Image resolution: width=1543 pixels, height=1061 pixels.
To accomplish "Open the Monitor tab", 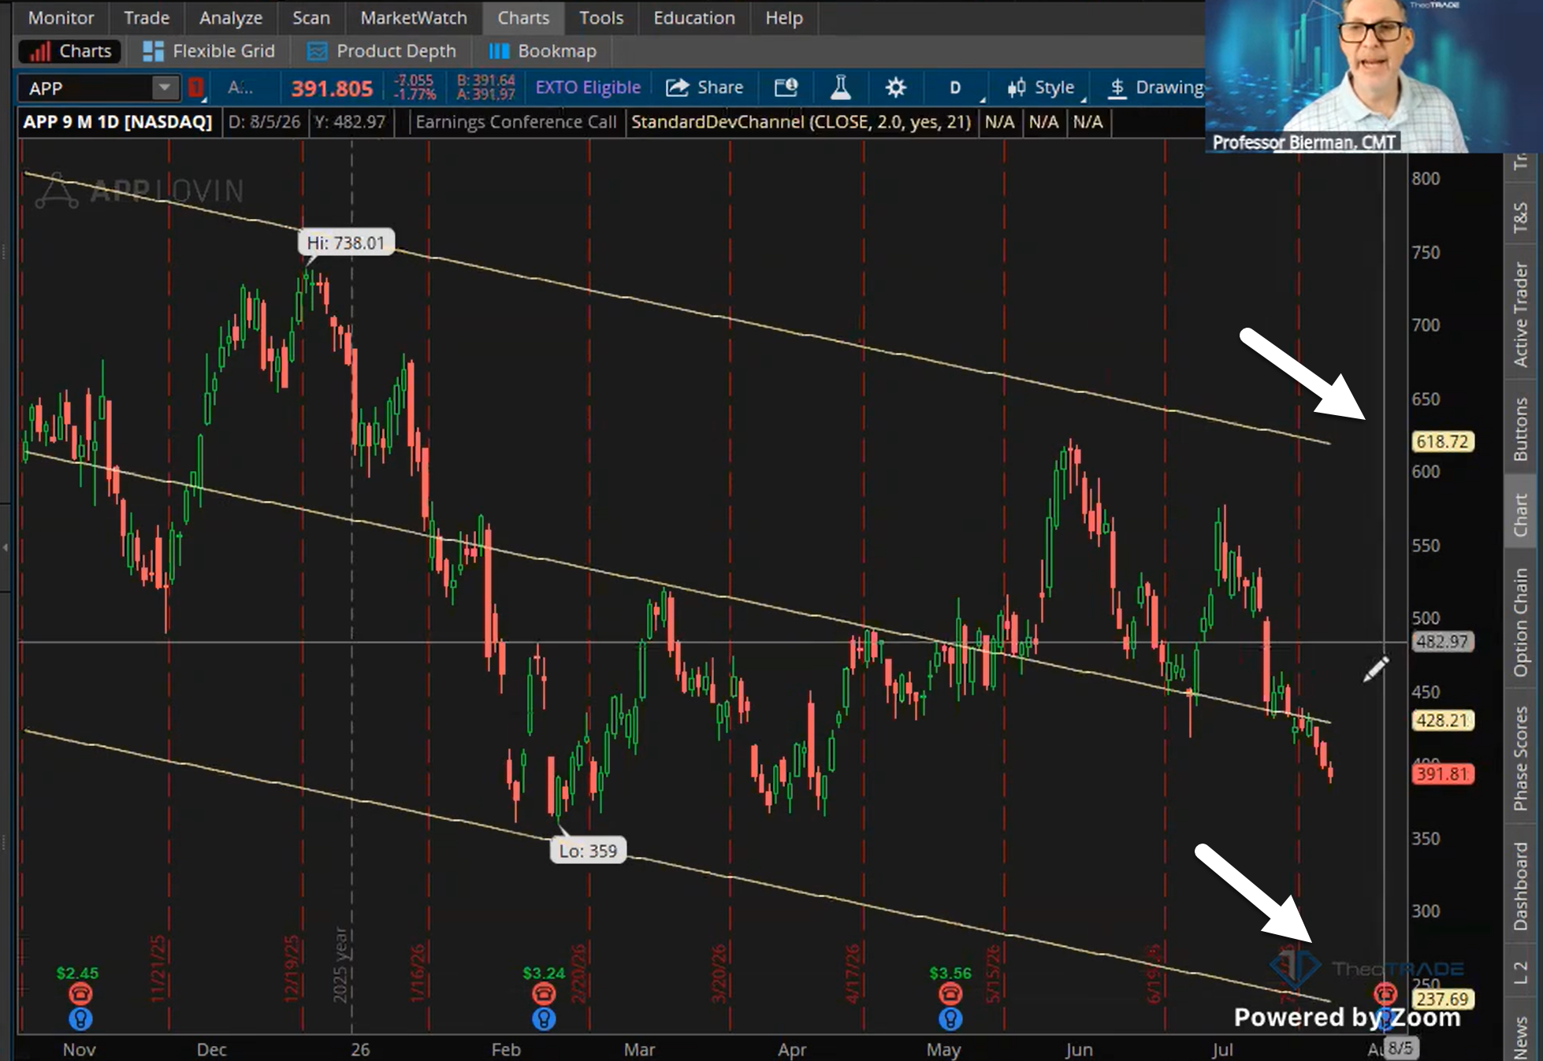I will click(61, 17).
